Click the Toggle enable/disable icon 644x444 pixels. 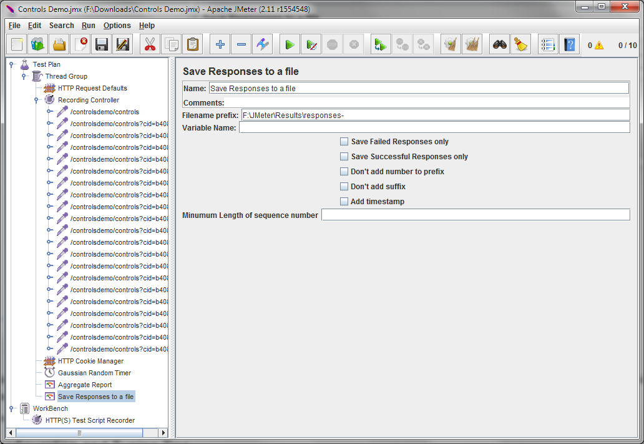263,44
